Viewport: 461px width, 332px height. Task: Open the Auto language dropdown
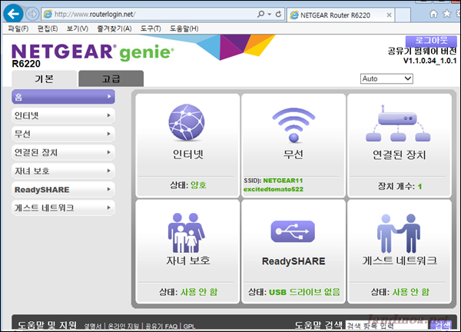386,79
